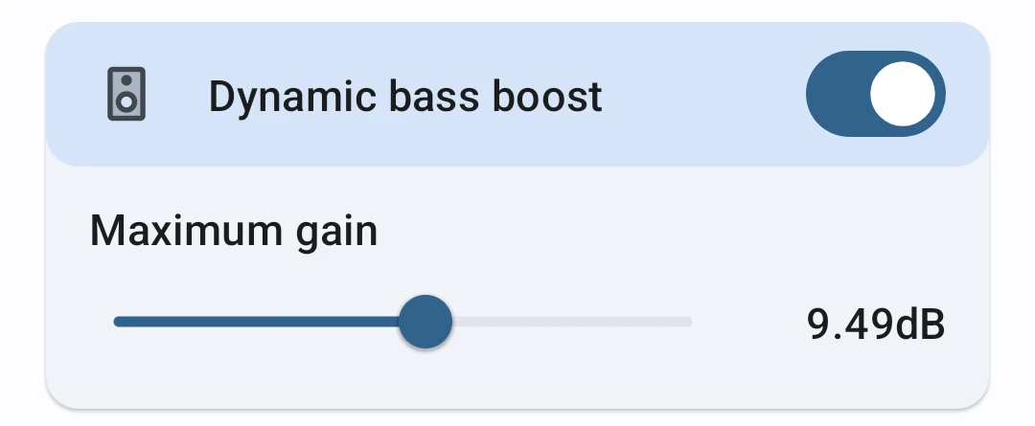Click the white knob of the bass boost switch
The height and width of the screenshot is (426, 1035).
pos(902,94)
